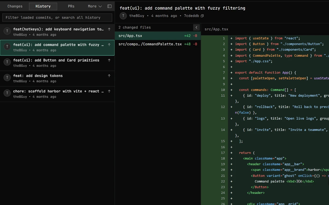The image size is (329, 205).
Task: Click avatar of the design tokens commit
Action: (x=7, y=77)
